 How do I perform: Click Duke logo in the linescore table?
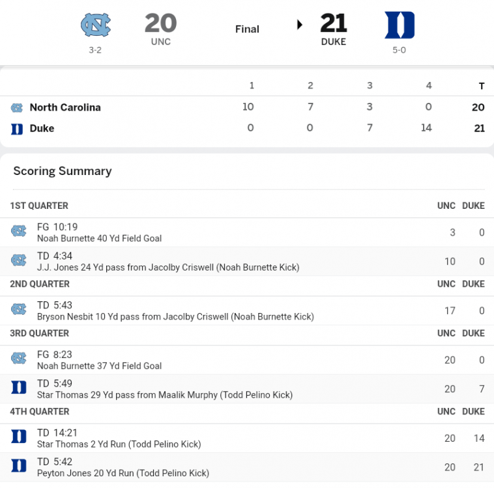click(x=17, y=129)
